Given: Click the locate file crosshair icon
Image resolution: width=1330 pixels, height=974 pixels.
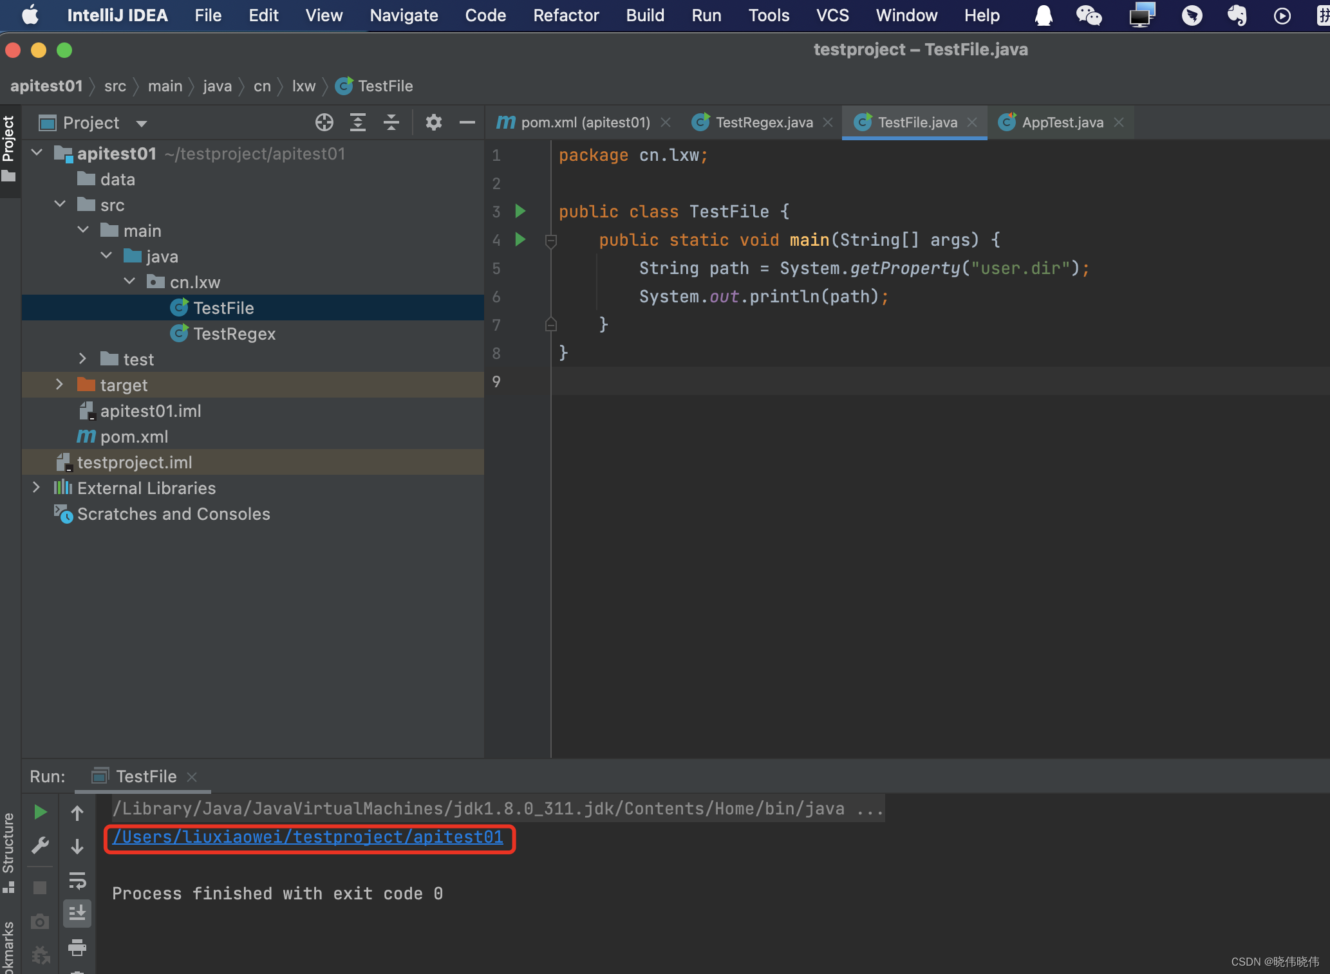Looking at the screenshot, I should tap(324, 122).
